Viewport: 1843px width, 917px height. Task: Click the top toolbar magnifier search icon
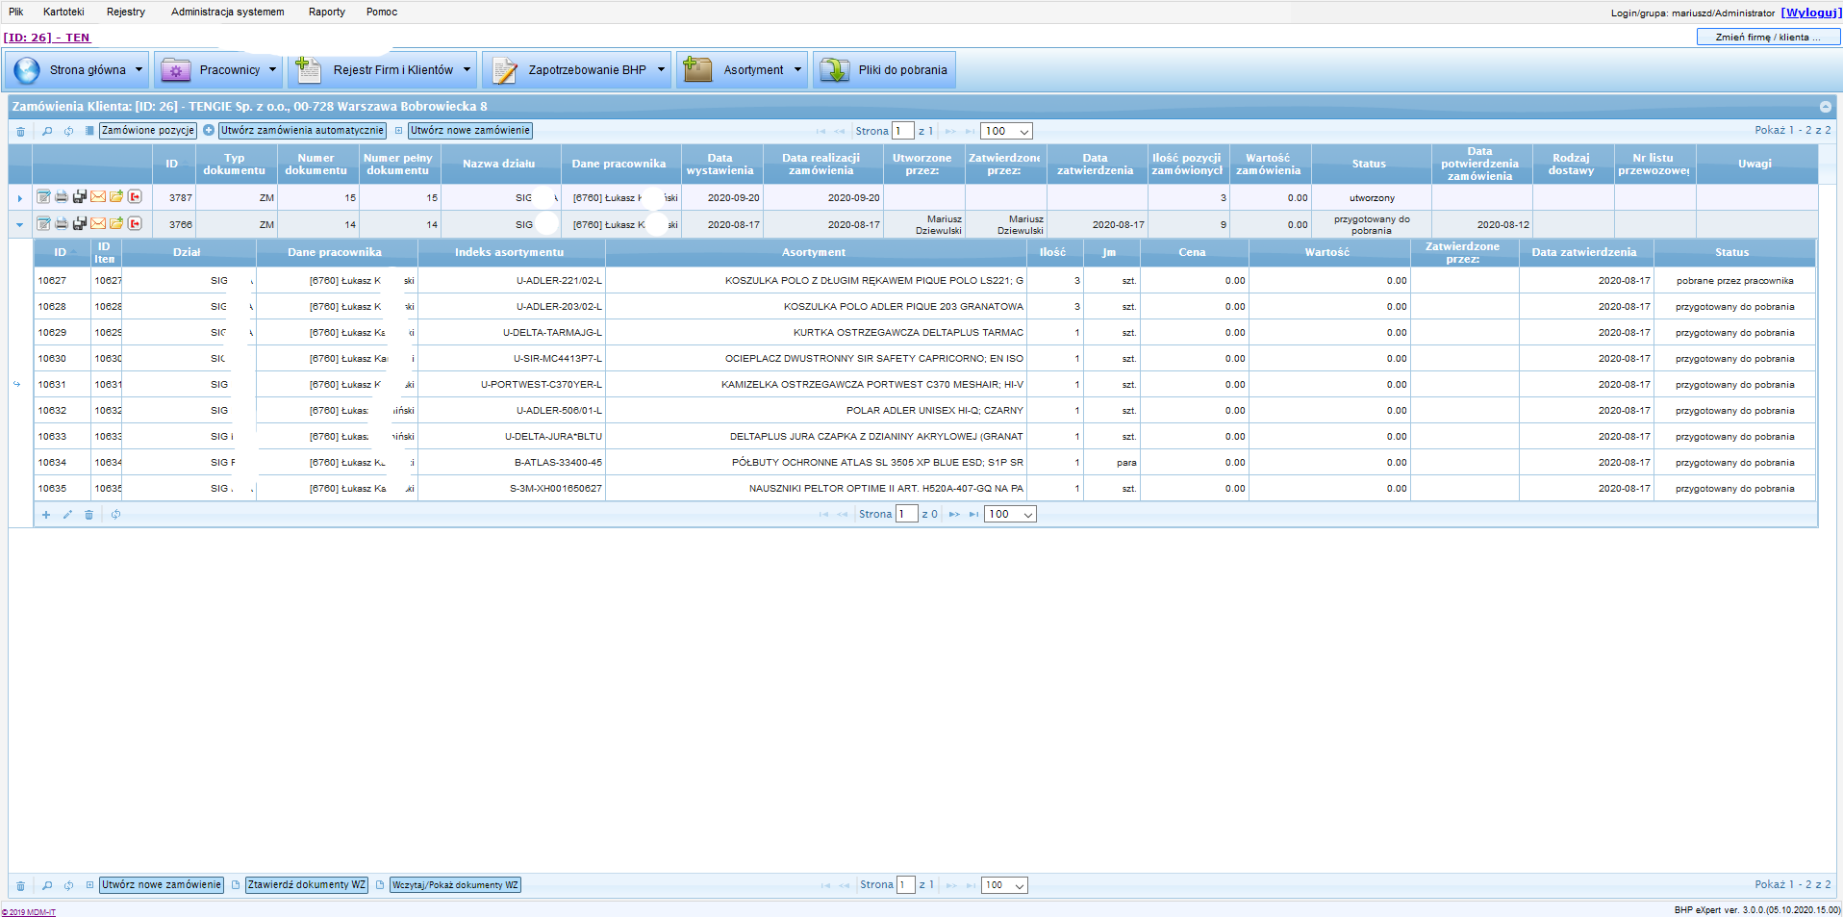click(47, 131)
